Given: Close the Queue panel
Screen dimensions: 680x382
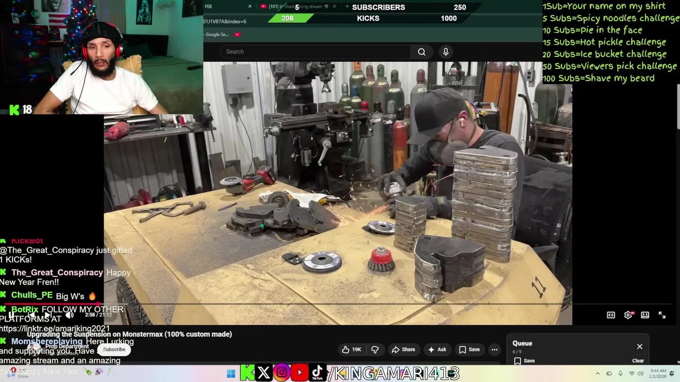Looking at the screenshot, I should tap(640, 346).
